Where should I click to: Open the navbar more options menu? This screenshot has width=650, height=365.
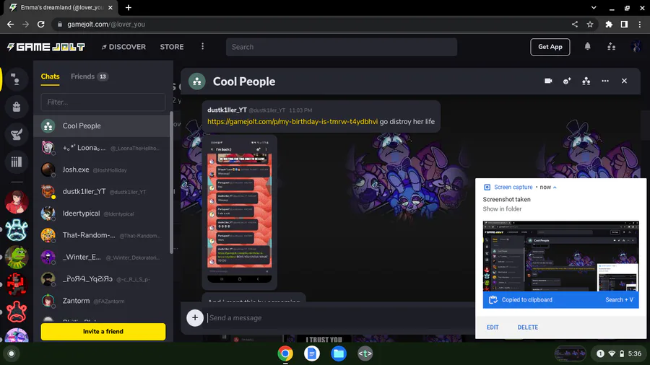pyautogui.click(x=203, y=46)
